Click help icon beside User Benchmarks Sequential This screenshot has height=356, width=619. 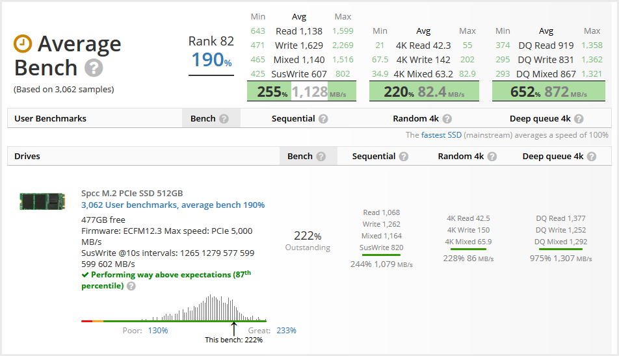point(323,119)
